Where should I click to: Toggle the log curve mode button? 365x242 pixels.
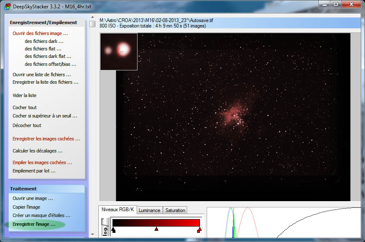(105, 227)
